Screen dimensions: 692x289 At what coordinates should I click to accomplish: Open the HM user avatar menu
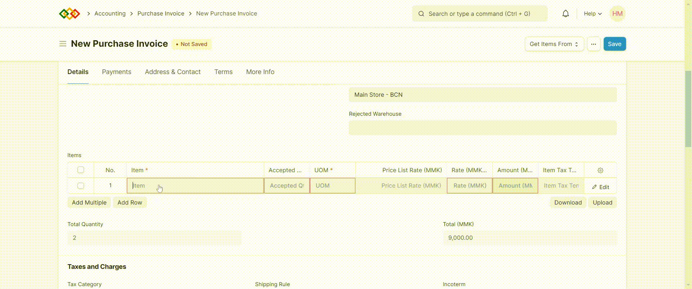617,14
